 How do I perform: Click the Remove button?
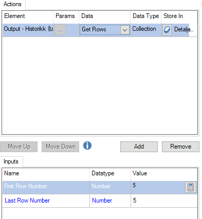pos(180,147)
